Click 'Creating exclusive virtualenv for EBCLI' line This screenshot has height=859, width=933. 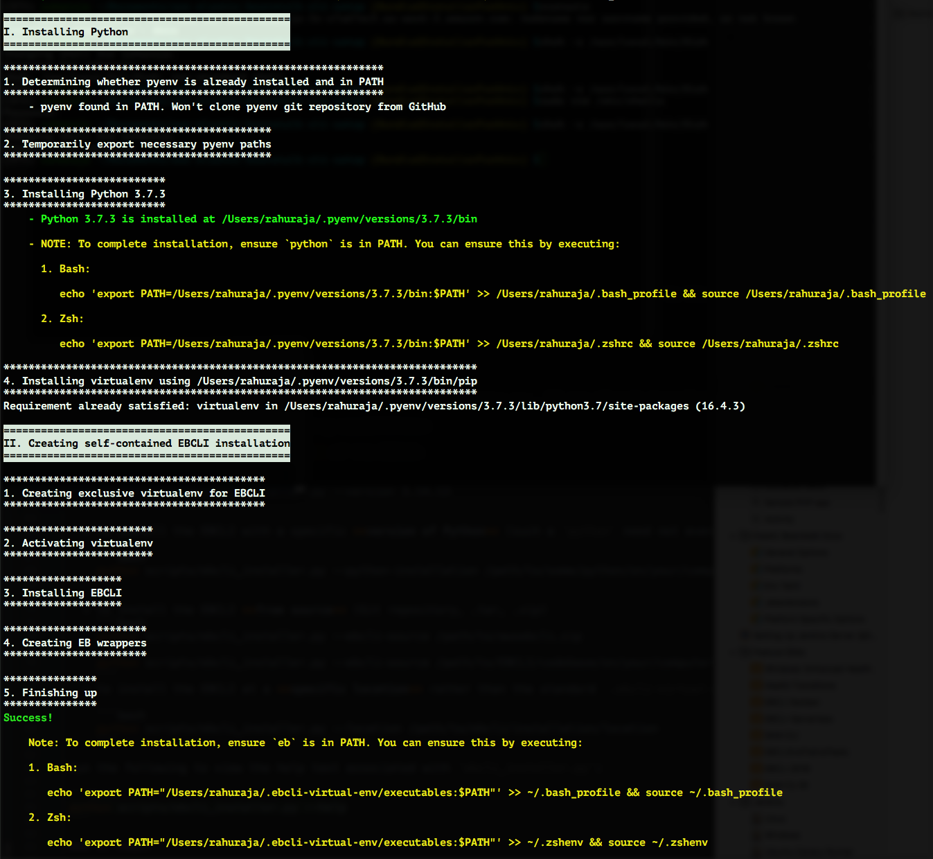[134, 493]
